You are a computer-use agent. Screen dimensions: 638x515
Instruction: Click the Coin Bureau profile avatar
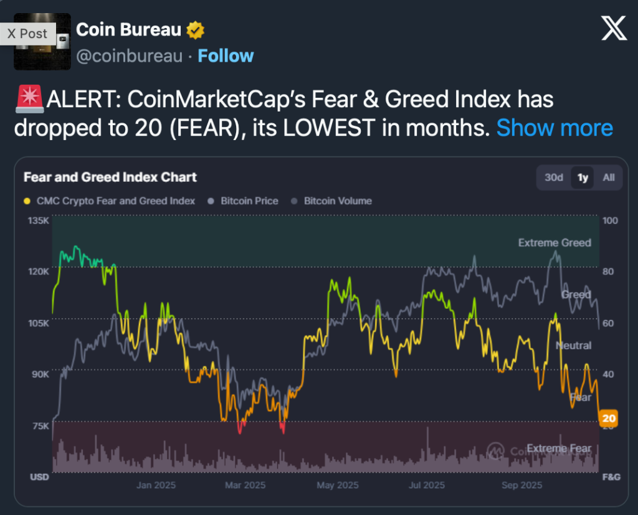tap(42, 42)
